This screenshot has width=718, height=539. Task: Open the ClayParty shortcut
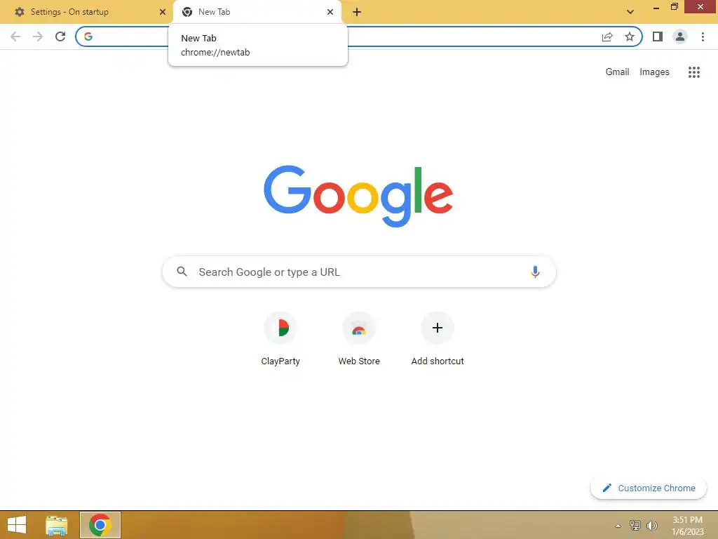[280, 339]
